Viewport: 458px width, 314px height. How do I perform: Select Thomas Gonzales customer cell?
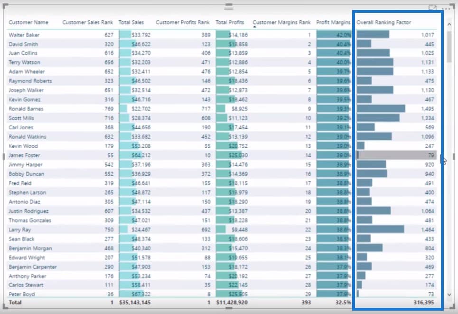click(30, 220)
